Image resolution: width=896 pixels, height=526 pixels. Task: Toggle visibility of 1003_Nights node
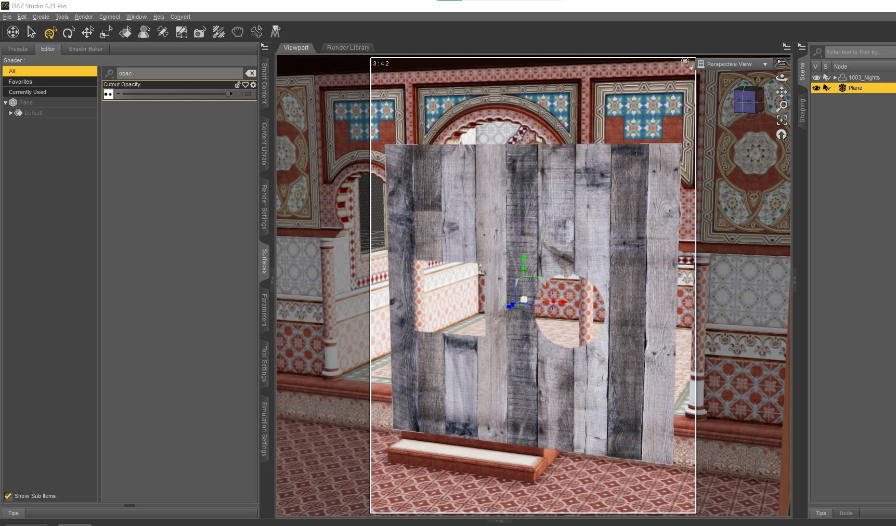tap(816, 77)
